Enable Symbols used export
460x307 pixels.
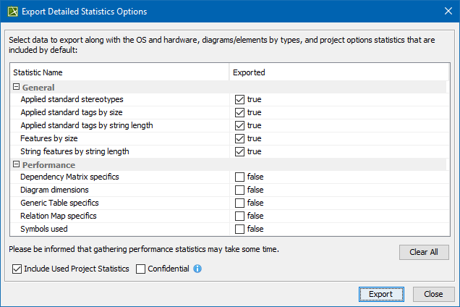click(x=239, y=230)
